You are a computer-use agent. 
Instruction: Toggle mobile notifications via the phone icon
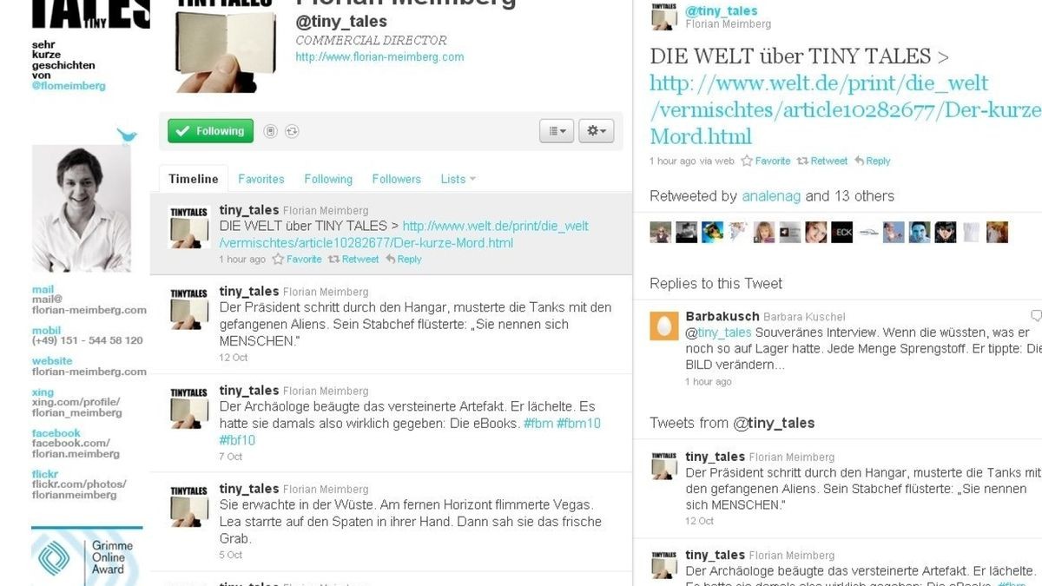pos(270,130)
